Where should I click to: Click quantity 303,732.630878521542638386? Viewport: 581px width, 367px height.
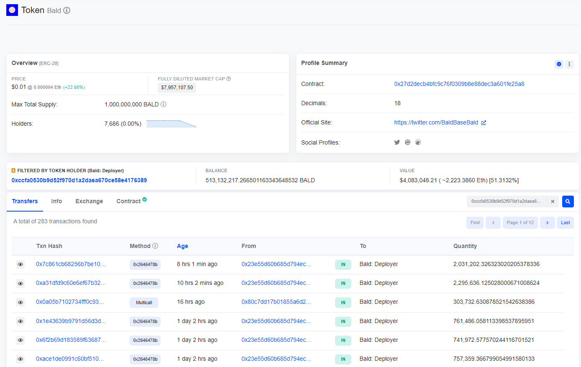[494, 302]
